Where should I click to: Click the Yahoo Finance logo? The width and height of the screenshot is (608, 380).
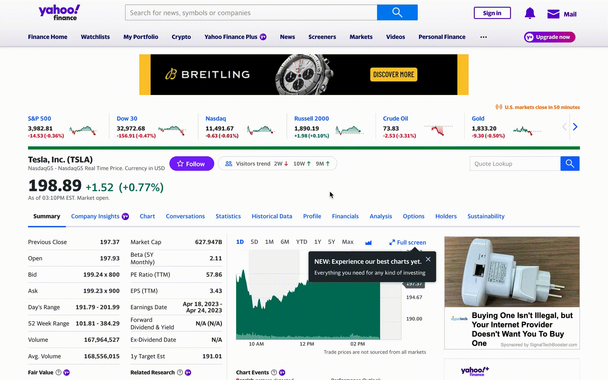point(59,13)
